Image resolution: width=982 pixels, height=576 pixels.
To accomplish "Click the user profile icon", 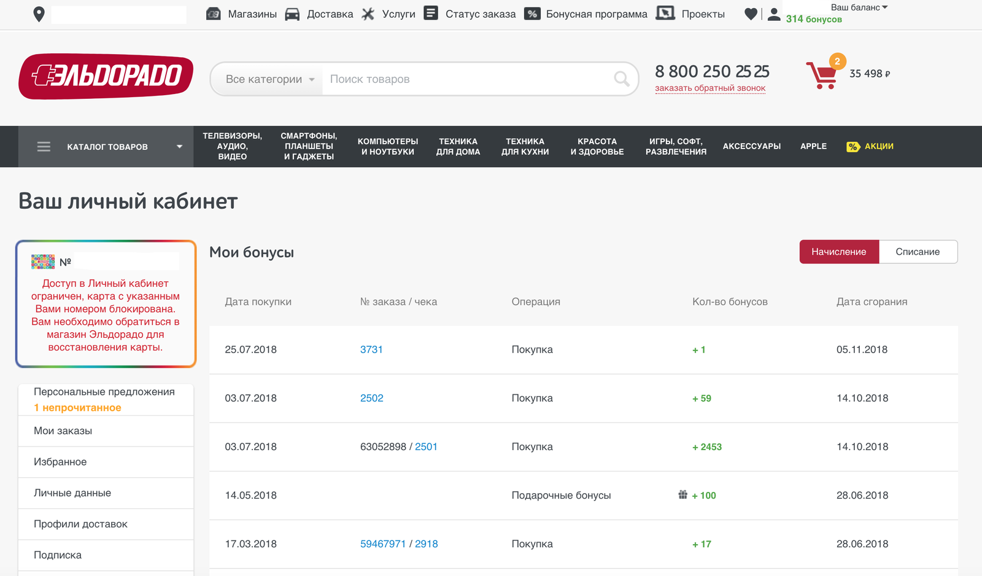I will click(x=774, y=14).
